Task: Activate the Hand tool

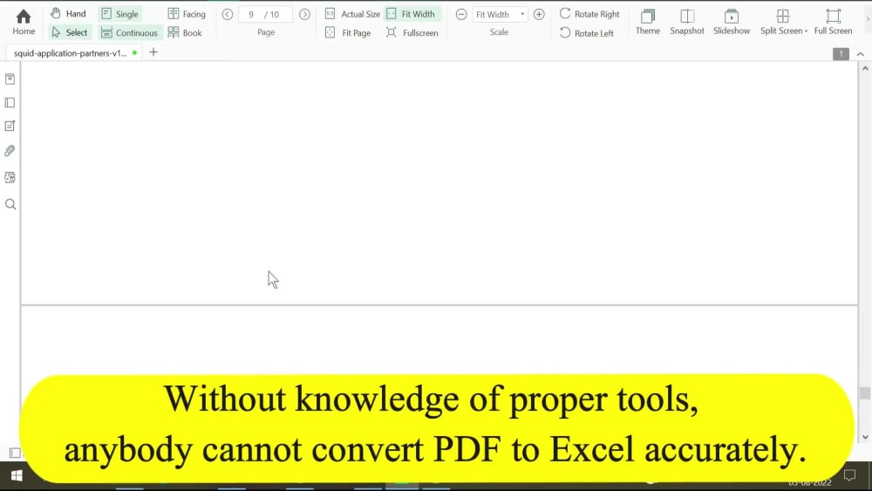Action: [69, 13]
